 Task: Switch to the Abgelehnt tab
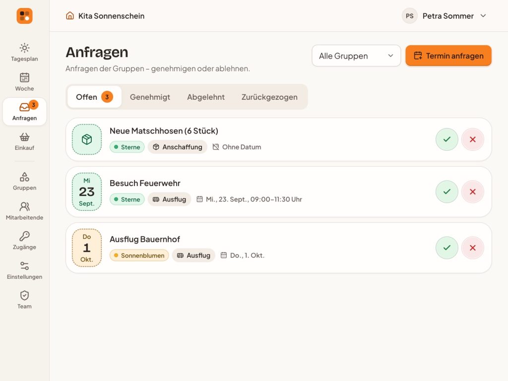click(x=206, y=97)
